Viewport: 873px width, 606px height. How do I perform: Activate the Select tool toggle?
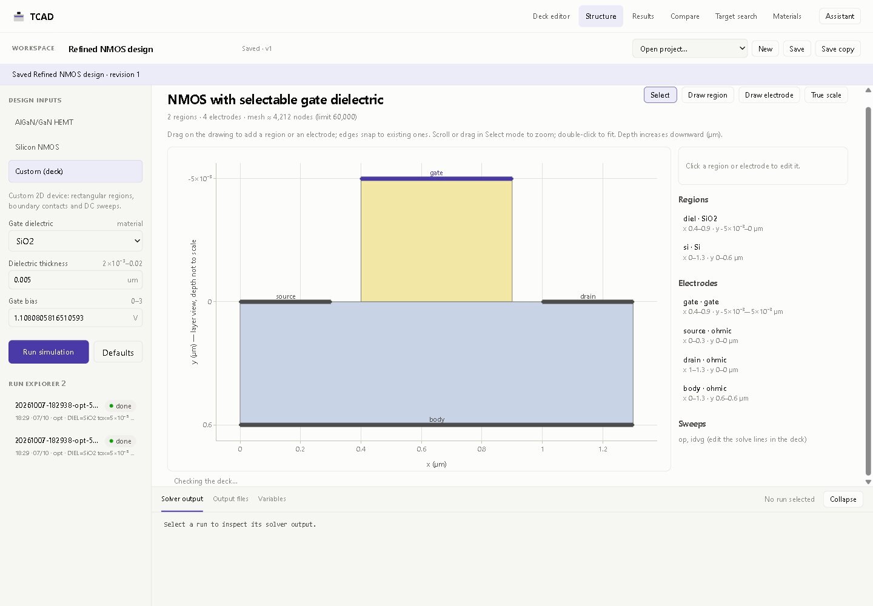(x=660, y=95)
